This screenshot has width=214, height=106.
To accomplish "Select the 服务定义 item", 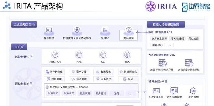I will click(x=53, y=93).
